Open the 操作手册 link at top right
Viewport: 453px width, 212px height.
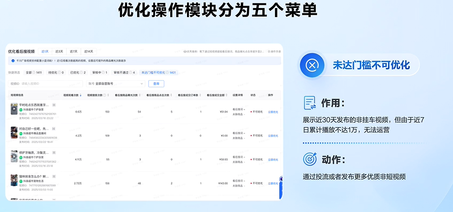click(x=275, y=51)
